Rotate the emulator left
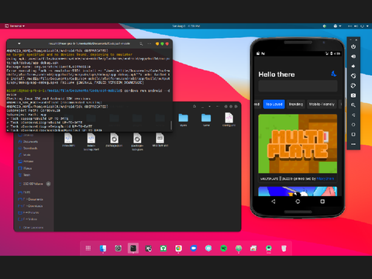Viewport: 372px width, 279px height. coord(353,76)
